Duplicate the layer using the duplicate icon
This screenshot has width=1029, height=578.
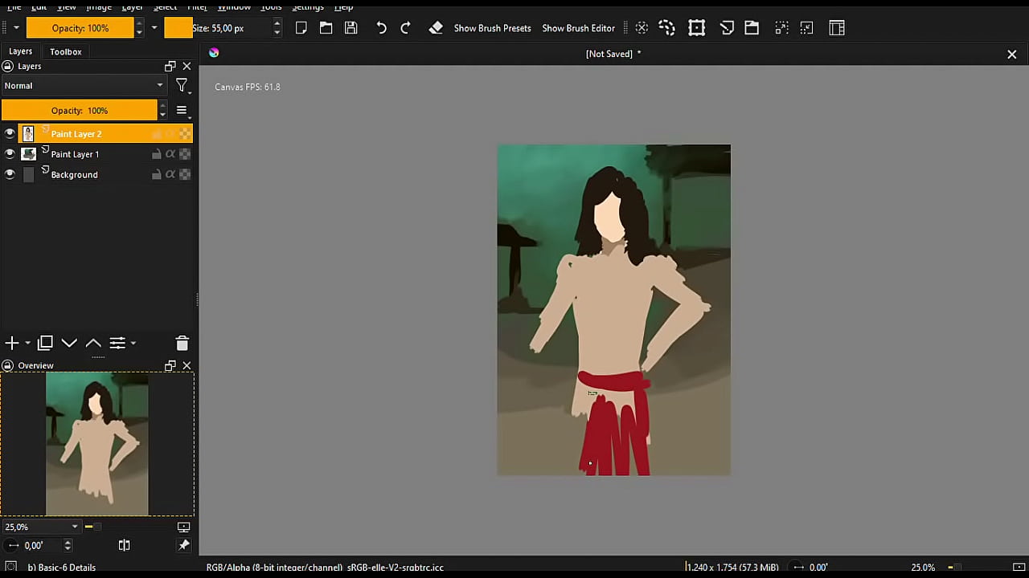coord(45,343)
